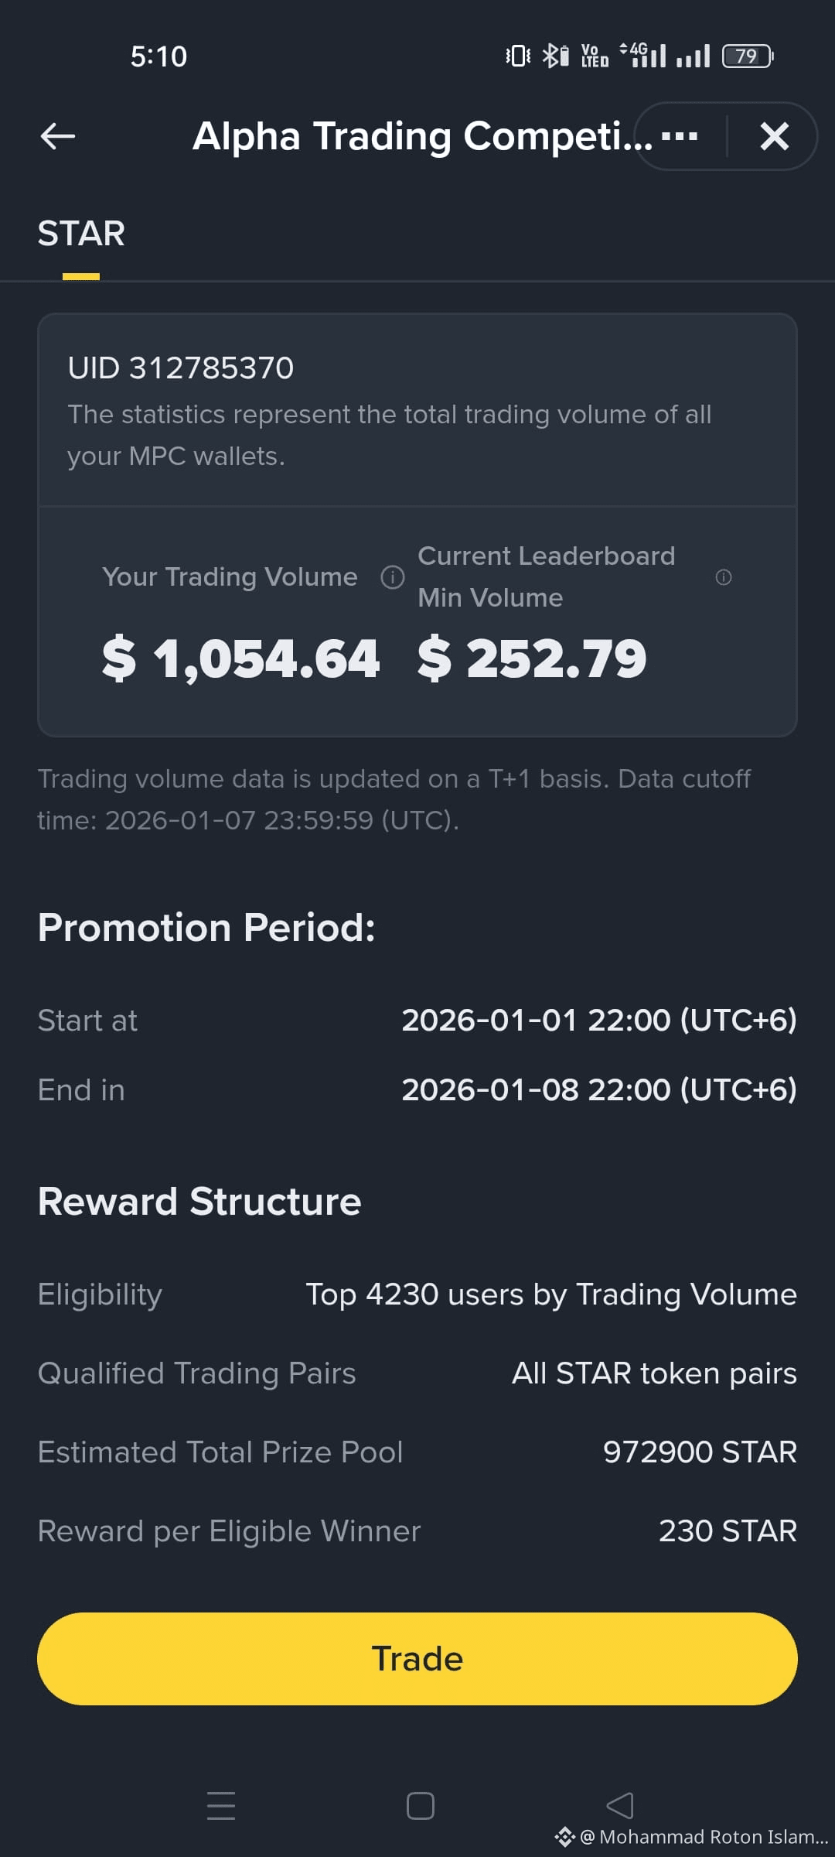Tap info icon beside Your Trading Volume

pyautogui.click(x=393, y=577)
